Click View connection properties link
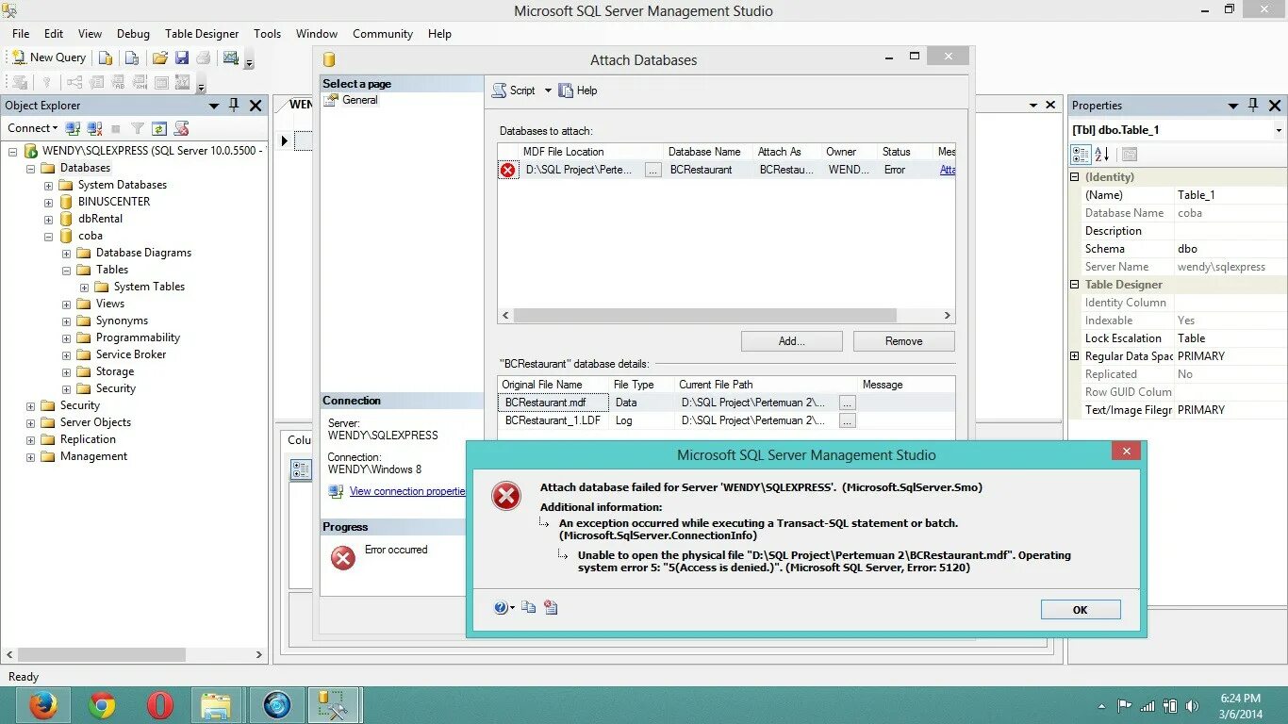Screen dimensions: 1288x724 pos(407,491)
